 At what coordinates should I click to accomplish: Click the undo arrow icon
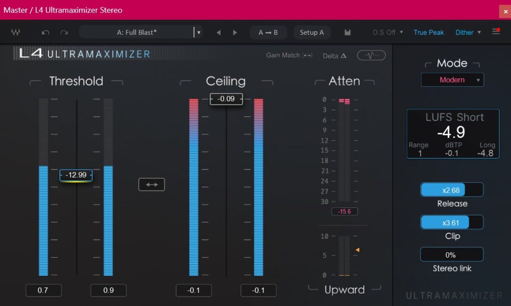[x=45, y=32]
